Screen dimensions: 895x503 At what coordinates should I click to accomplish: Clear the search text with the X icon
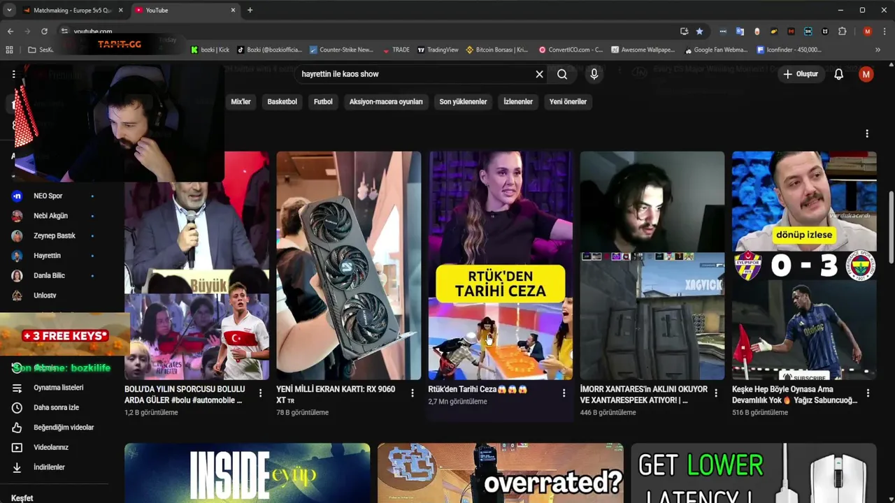539,74
